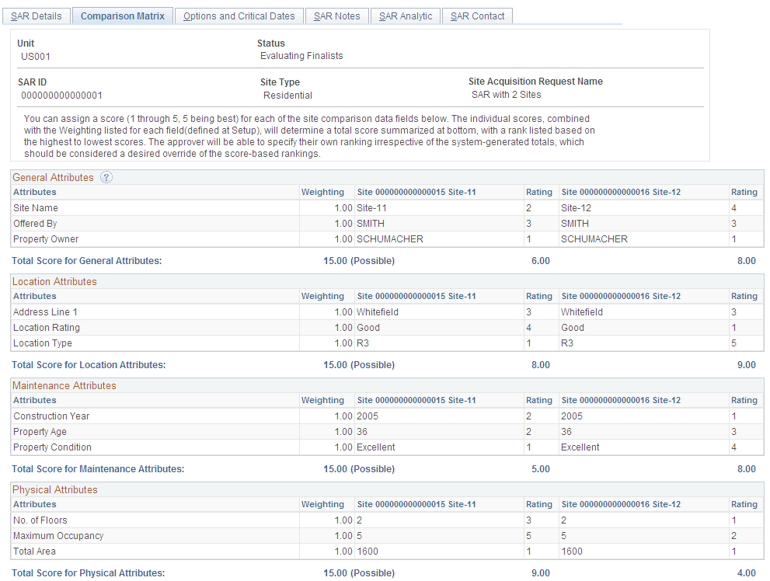This screenshot has height=581, width=770.
Task: Open the Options and Critical Dates tab
Action: click(239, 15)
